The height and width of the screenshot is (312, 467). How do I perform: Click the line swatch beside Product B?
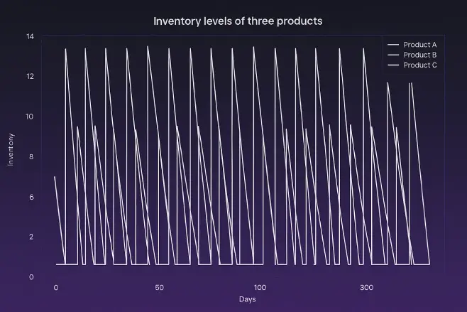coord(392,55)
